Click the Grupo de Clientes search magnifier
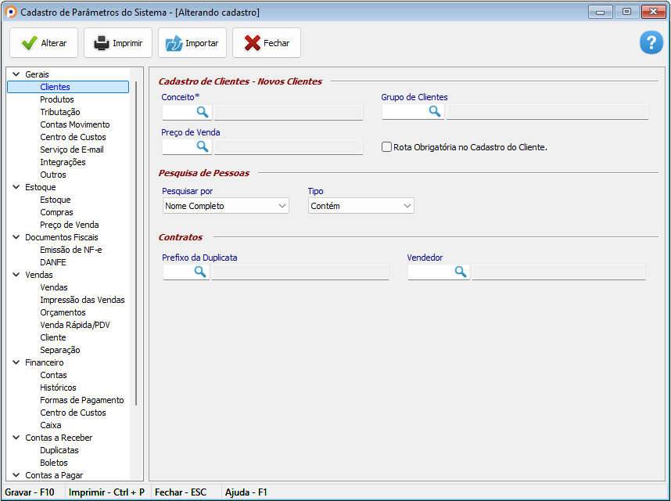This screenshot has width=671, height=501. 435,112
